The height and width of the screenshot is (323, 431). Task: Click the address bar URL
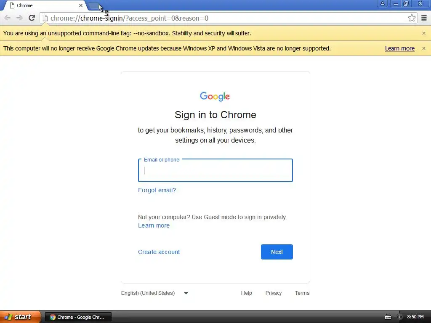point(129,18)
